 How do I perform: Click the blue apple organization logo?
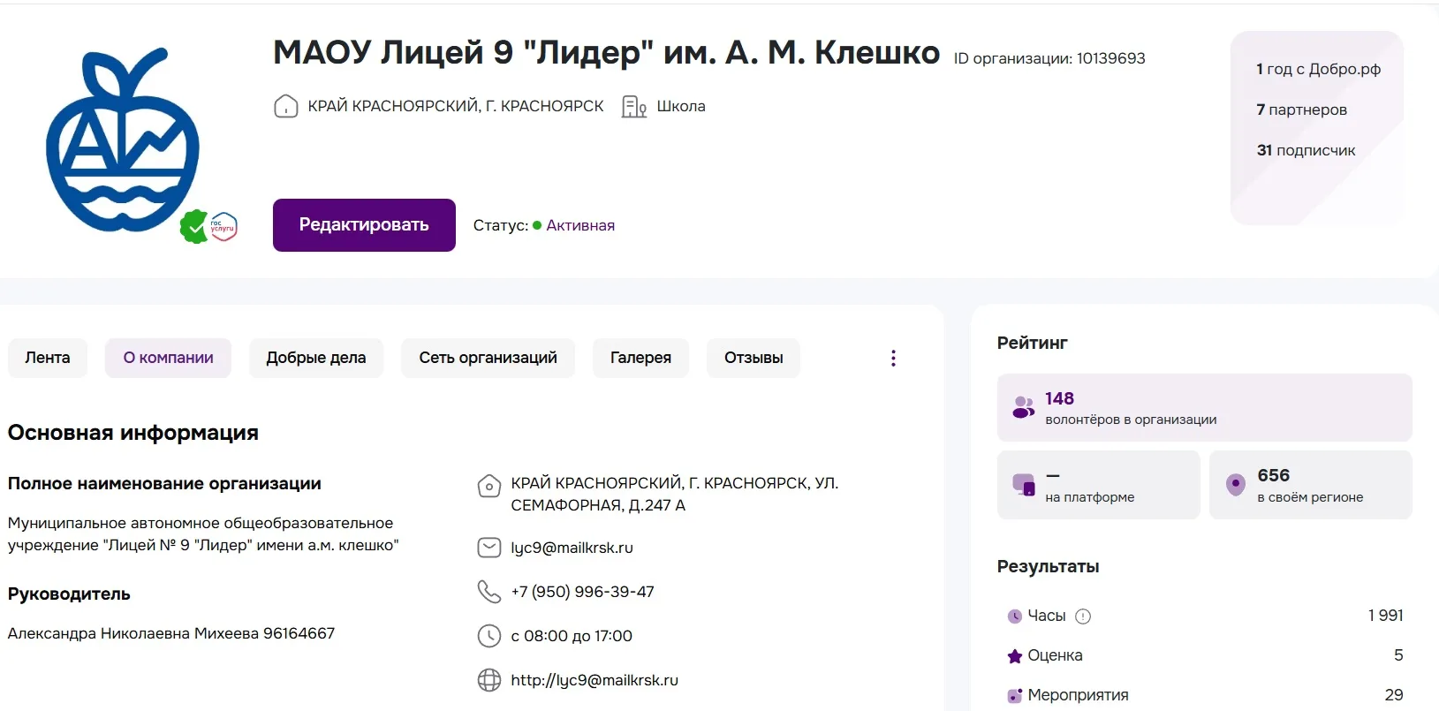122,141
